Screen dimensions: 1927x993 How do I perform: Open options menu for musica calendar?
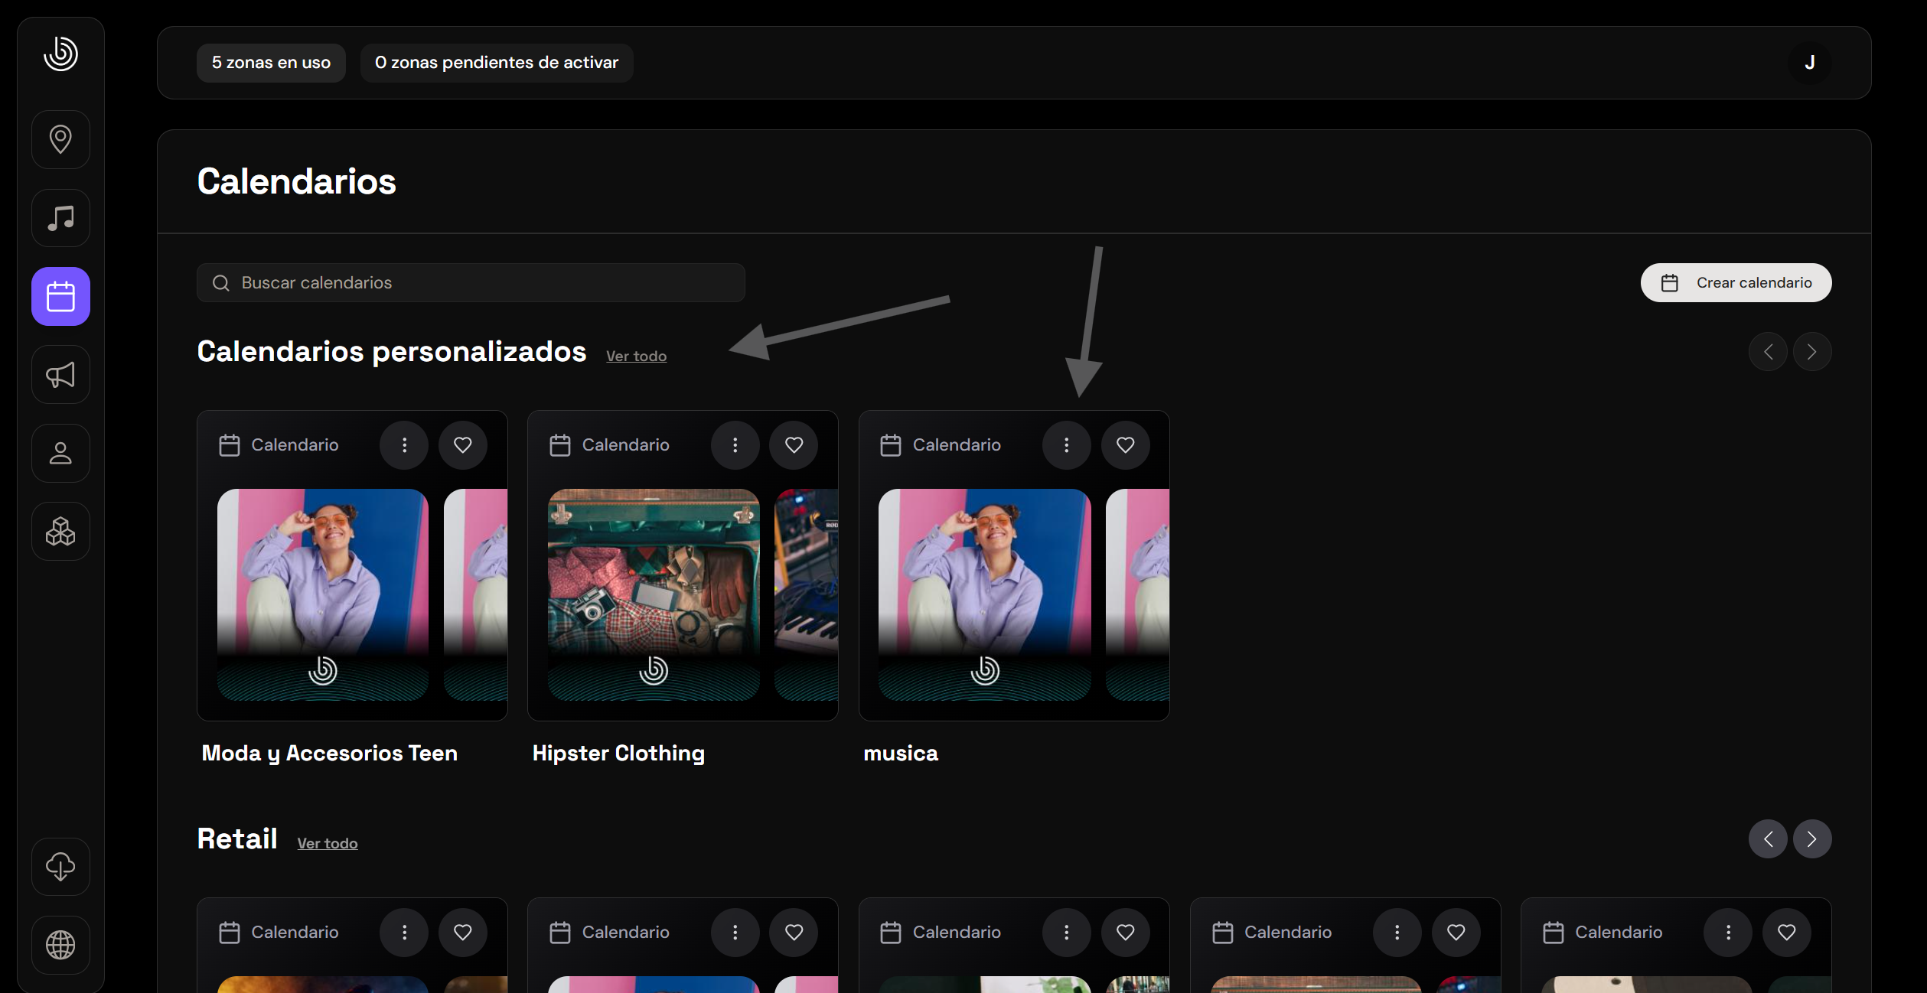click(x=1066, y=444)
